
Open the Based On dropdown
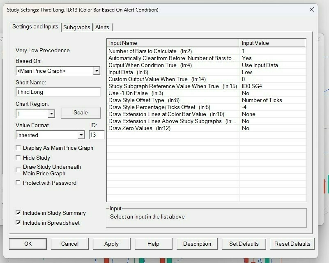tap(97, 70)
